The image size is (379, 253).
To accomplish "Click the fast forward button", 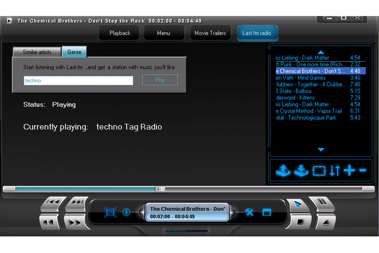I will (x=76, y=222).
